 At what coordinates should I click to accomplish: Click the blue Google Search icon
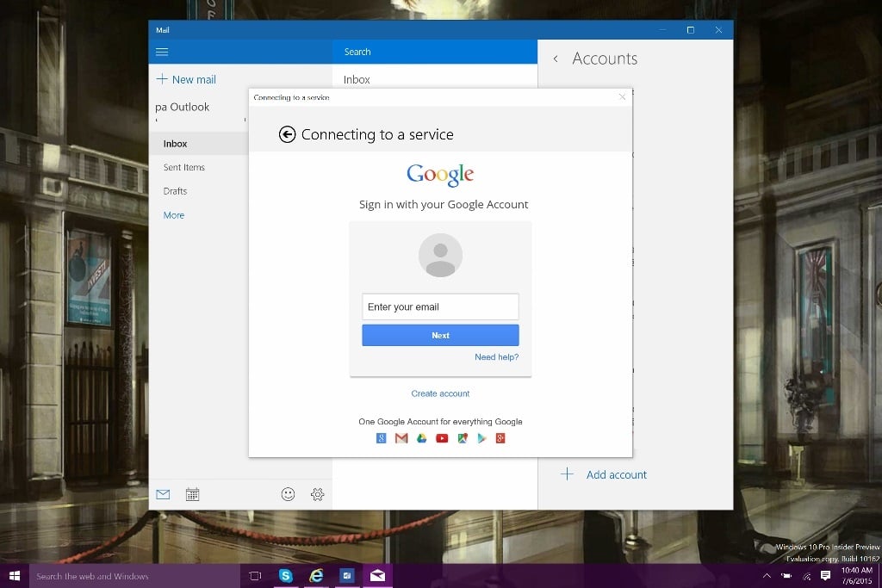click(382, 438)
